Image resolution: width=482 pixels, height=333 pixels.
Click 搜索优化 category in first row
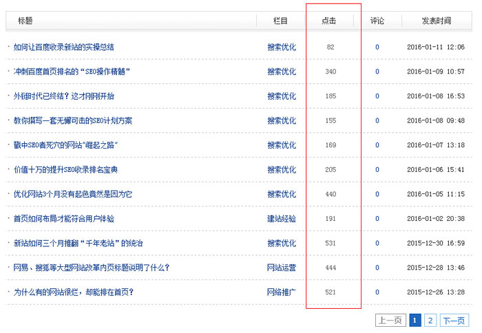click(x=281, y=47)
